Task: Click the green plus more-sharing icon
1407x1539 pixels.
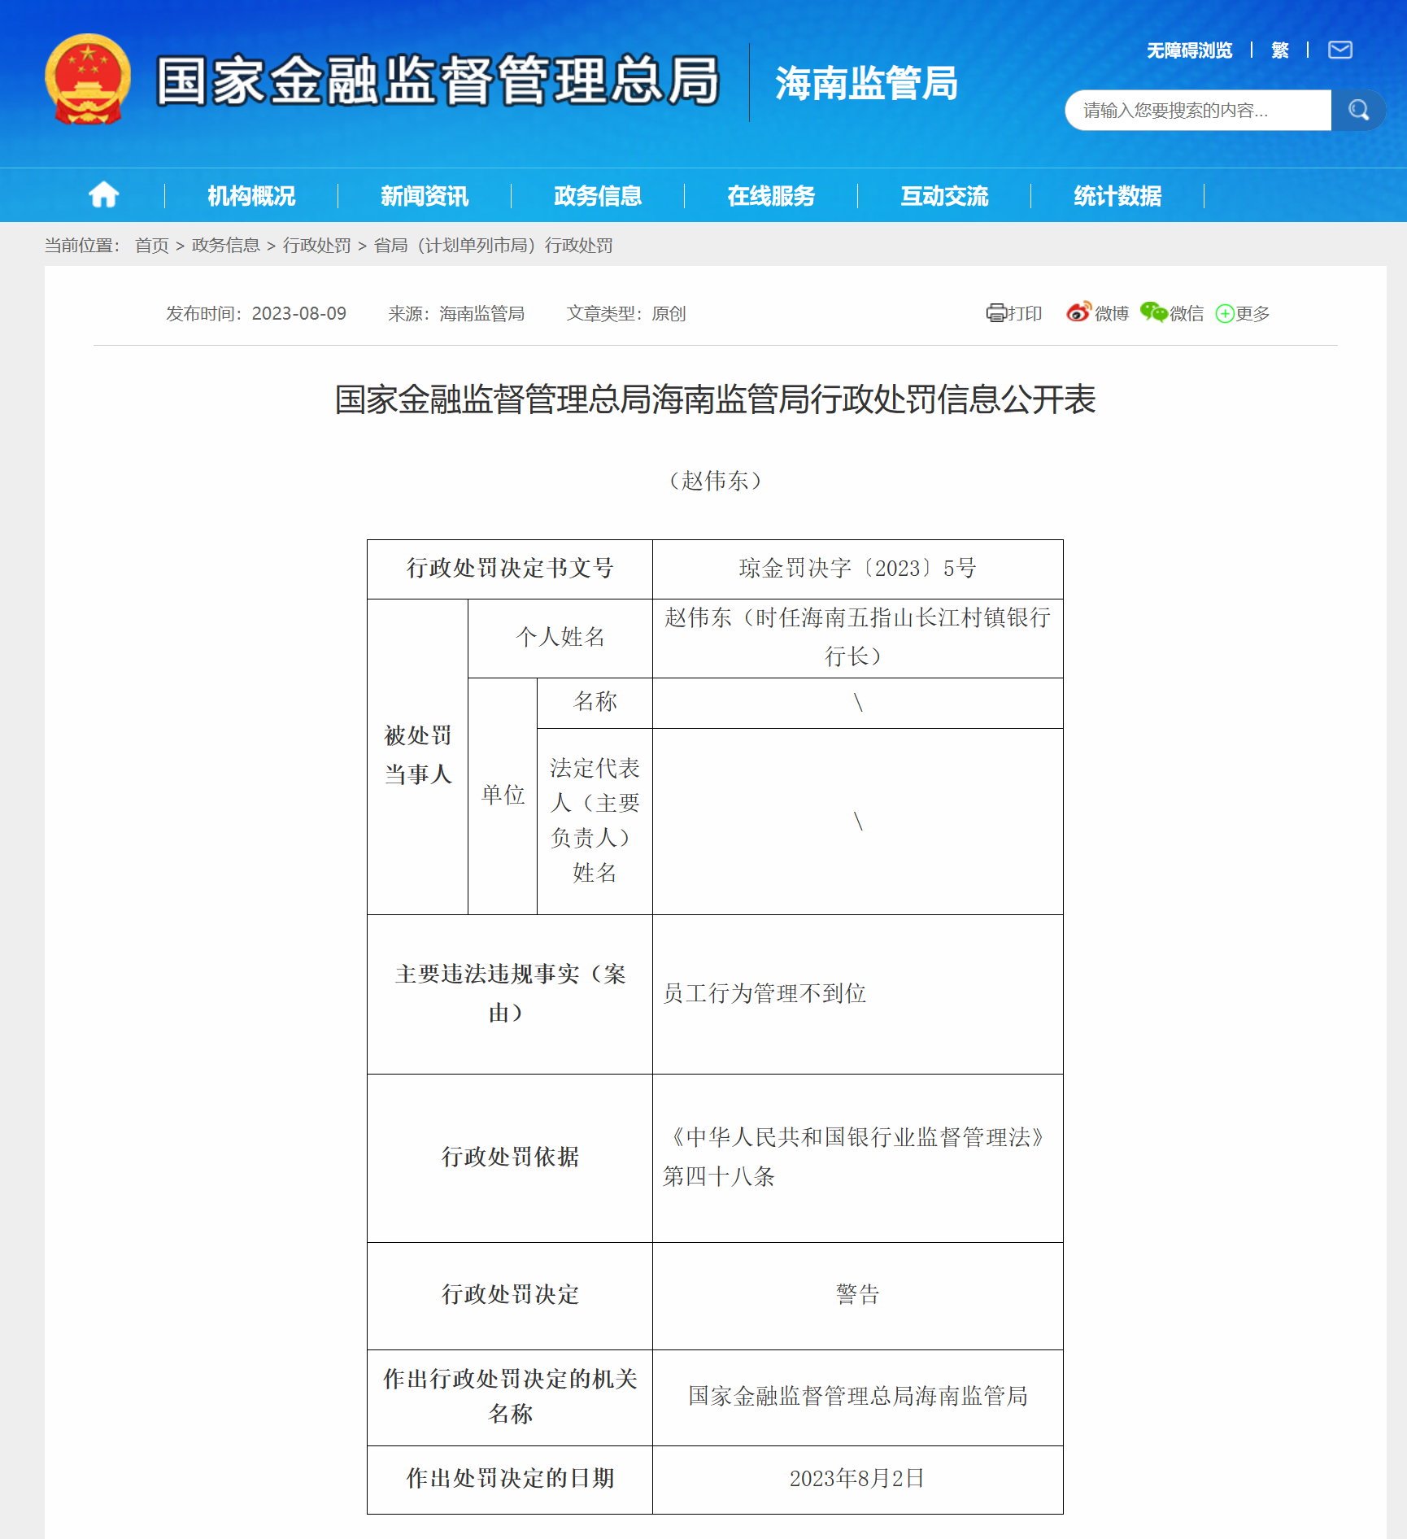Action: pos(1225,314)
